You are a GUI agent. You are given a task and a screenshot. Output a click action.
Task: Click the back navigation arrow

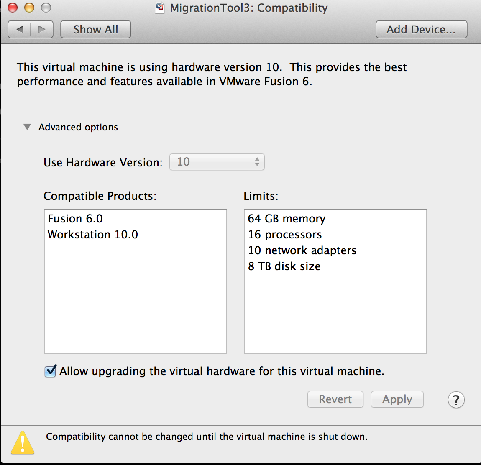pyautogui.click(x=20, y=29)
